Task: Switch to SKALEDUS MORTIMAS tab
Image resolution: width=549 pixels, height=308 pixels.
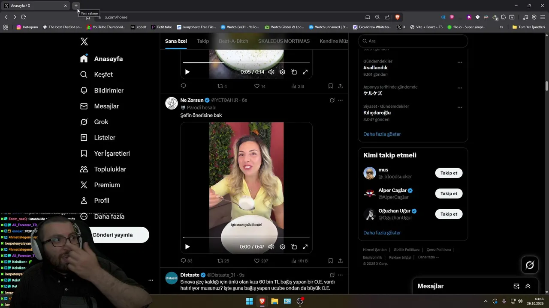Action: (x=284, y=41)
